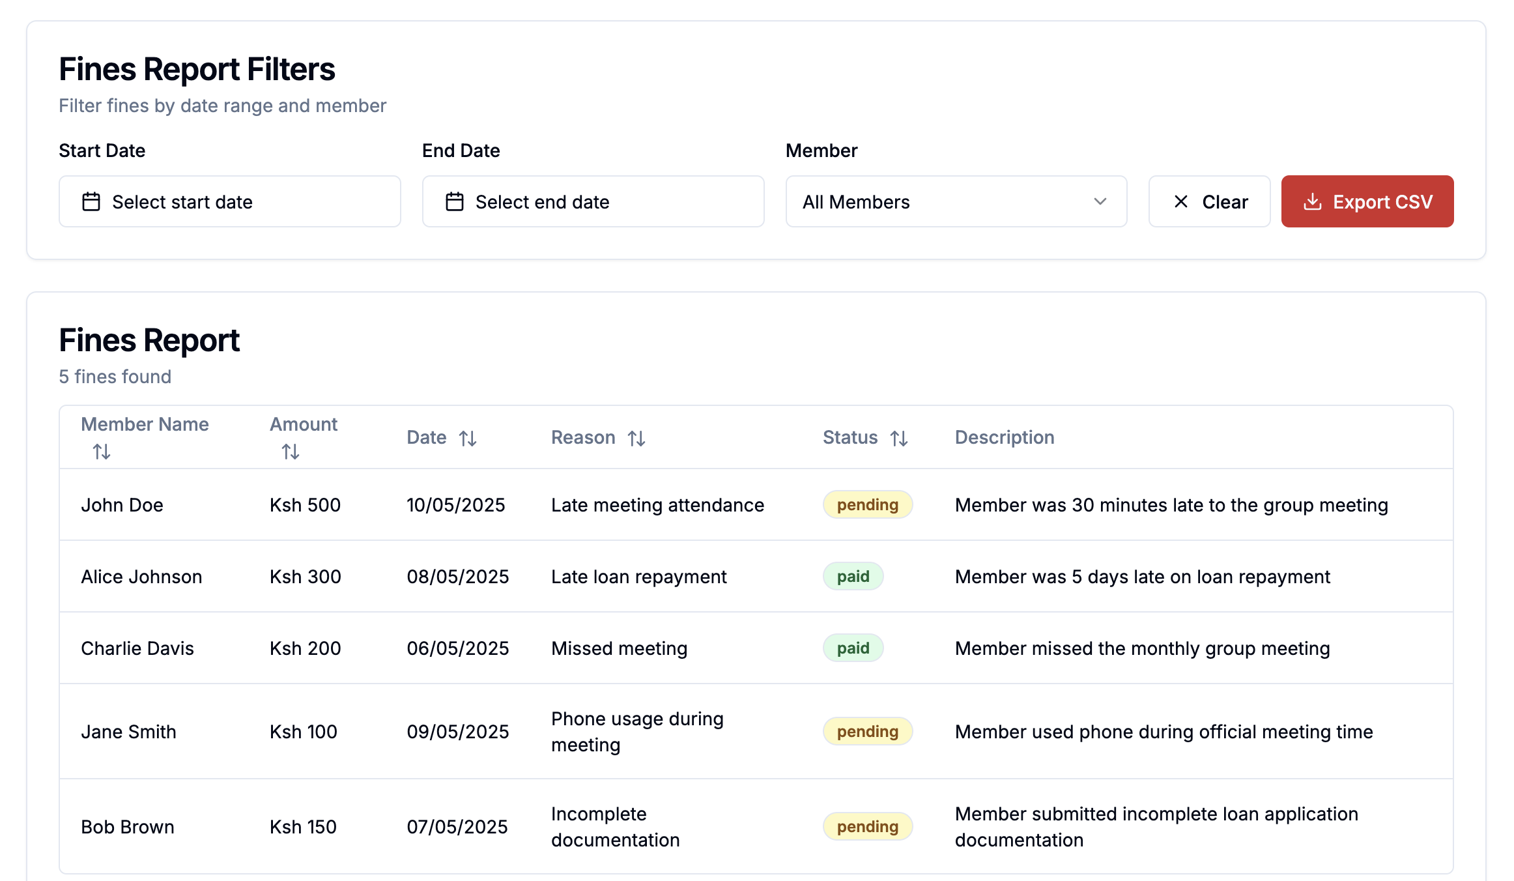Screen dimensions: 1514x881
Task: Sort by Member Name arrows icon
Action: point(102,452)
